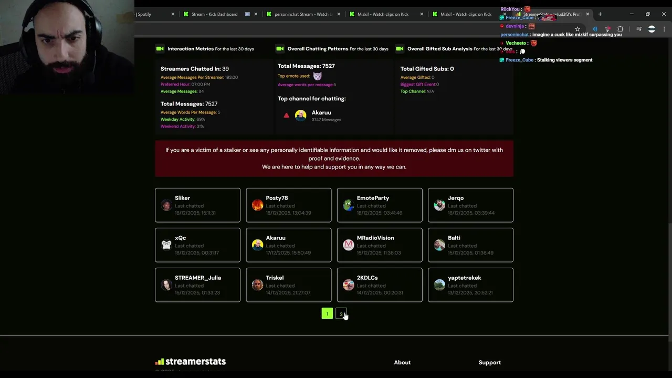Click the Streamers Chatted In: 39 text
Viewport: 672px width, 378px height.
point(194,69)
